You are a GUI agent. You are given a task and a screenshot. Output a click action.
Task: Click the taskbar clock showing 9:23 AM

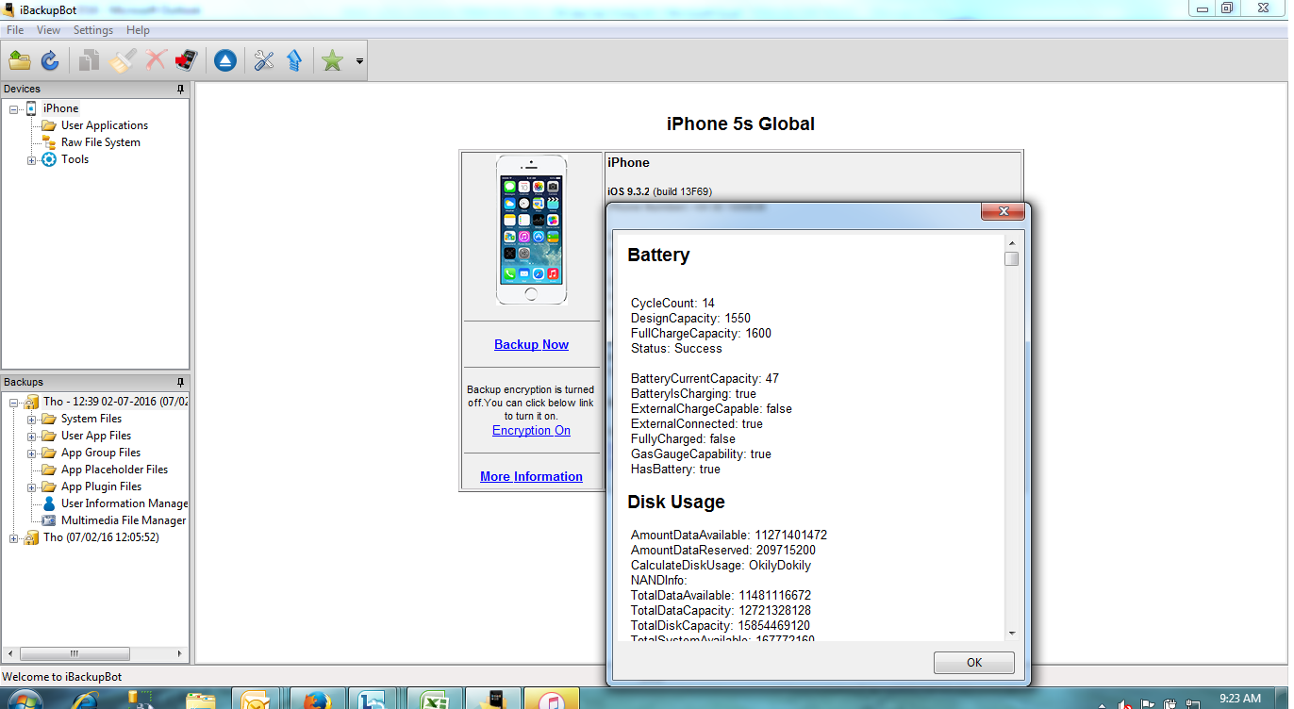click(x=1240, y=699)
